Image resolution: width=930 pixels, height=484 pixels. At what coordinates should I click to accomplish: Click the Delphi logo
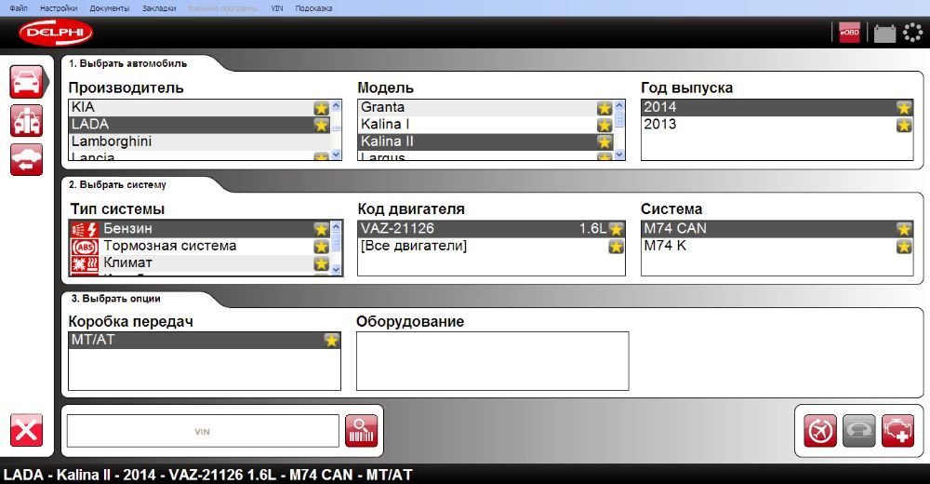click(x=56, y=32)
